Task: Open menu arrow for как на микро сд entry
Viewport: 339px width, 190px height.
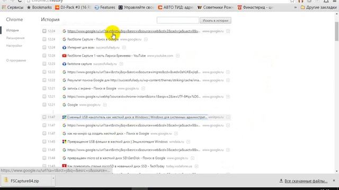Action: coord(176,134)
